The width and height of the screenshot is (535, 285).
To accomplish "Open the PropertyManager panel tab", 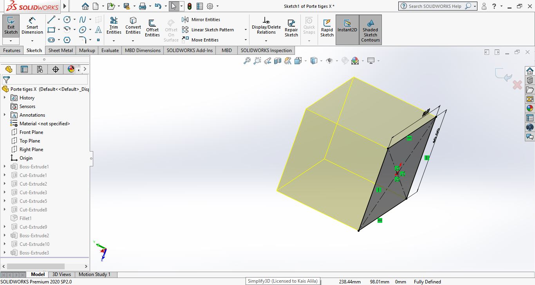I will [24, 69].
